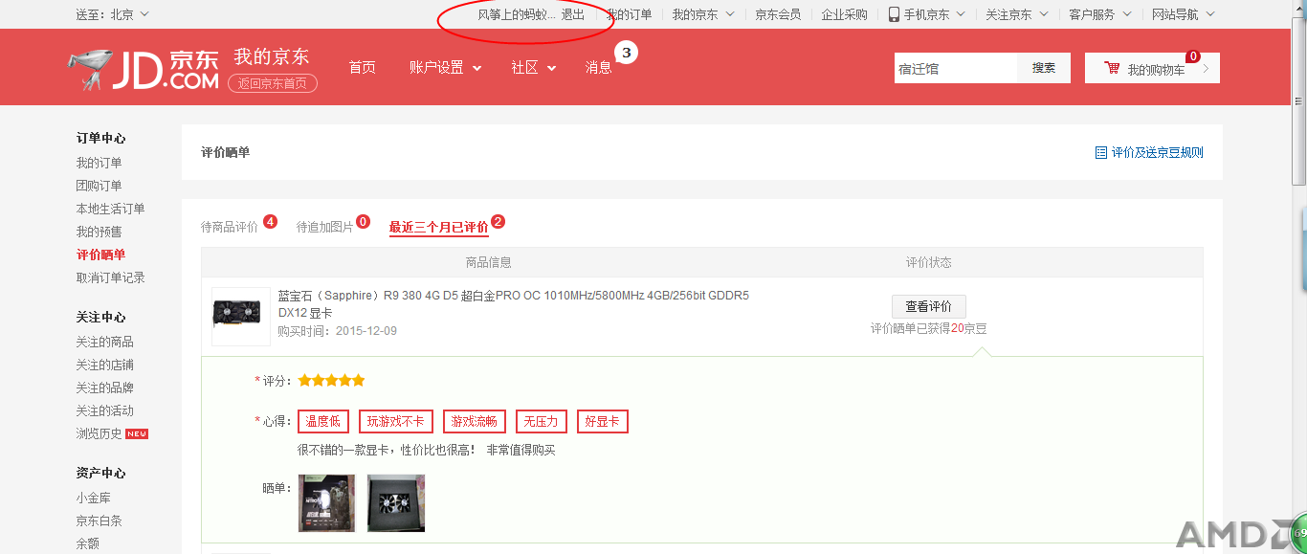Open 关注的店铺 in the sidebar
1307x554 pixels.
105,365
